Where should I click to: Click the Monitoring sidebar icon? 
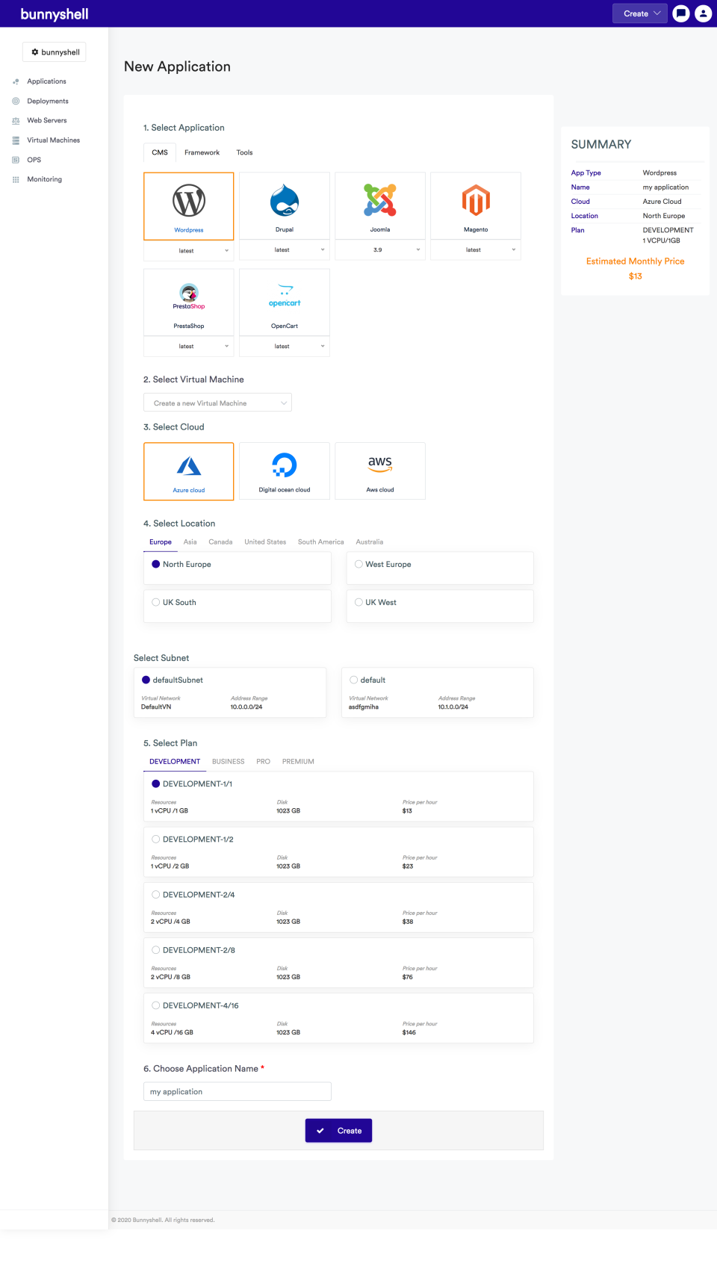[16, 179]
